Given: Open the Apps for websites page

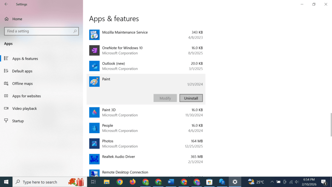Looking at the screenshot, I should 26,96.
